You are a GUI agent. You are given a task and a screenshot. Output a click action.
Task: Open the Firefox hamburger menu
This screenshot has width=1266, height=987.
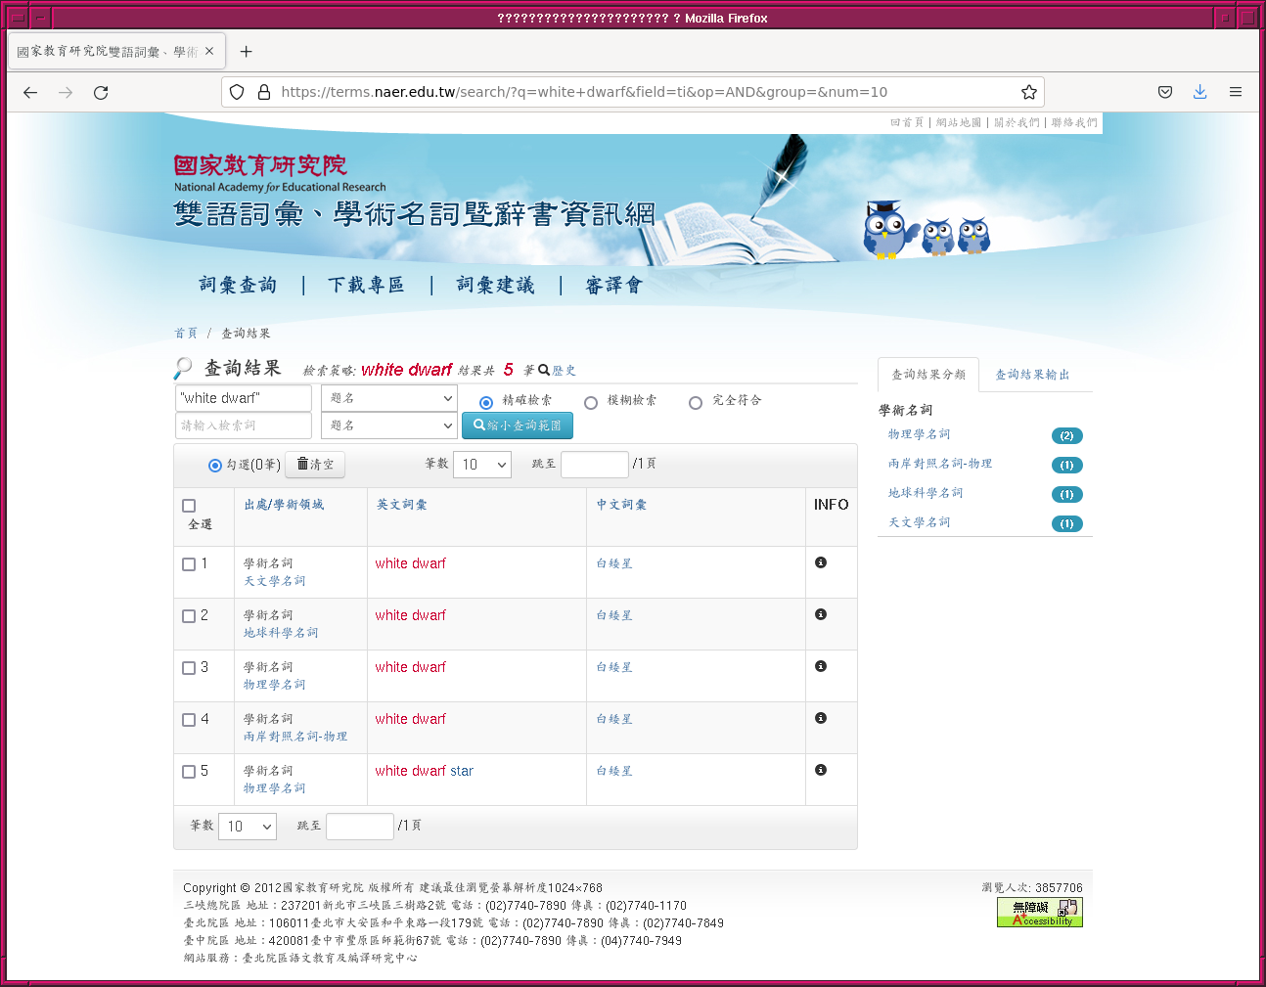click(1236, 92)
